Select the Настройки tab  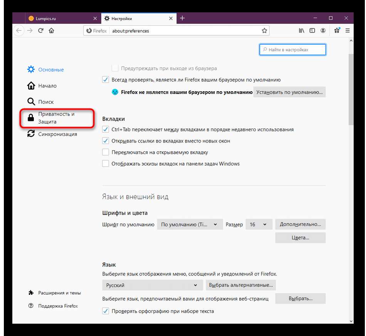coord(139,18)
